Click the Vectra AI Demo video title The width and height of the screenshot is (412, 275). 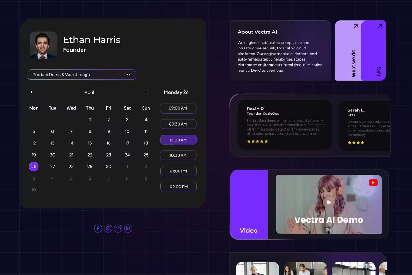[329, 220]
